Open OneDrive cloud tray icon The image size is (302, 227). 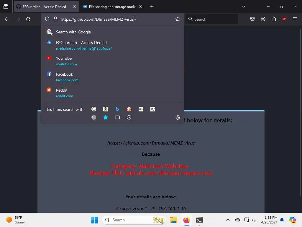click(x=237, y=220)
